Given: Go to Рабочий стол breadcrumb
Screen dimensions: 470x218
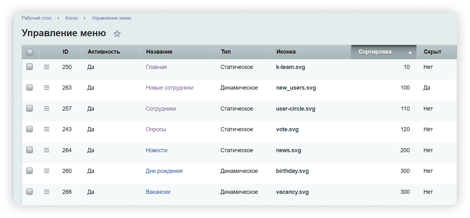Looking at the screenshot, I should pyautogui.click(x=36, y=18).
